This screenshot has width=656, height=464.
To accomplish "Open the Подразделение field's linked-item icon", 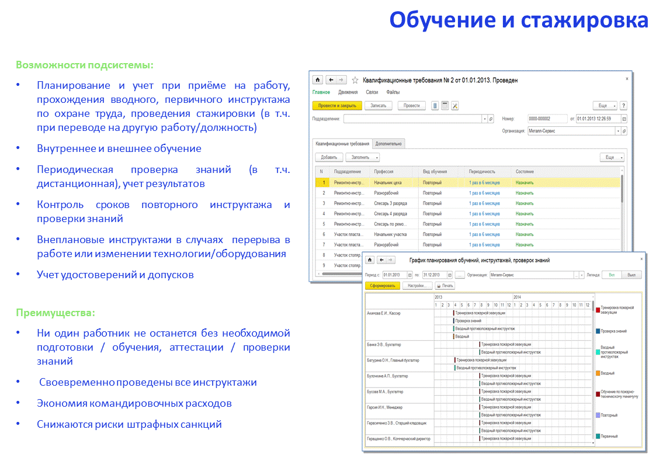I will click(491, 119).
